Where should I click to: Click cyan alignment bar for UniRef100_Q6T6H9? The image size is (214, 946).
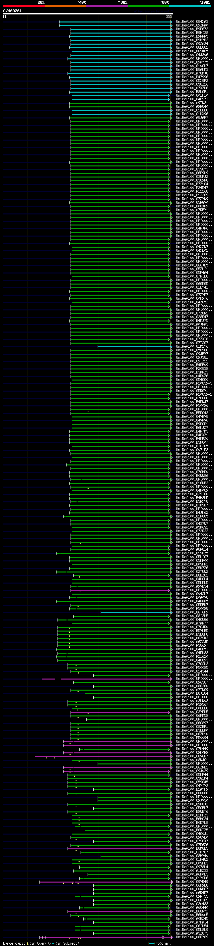136,612
